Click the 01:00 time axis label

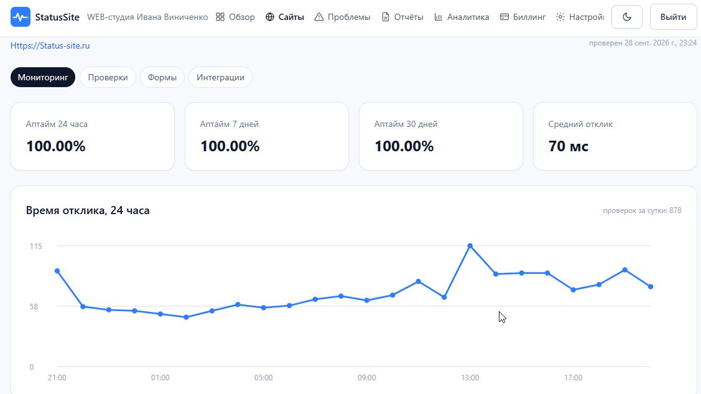[160, 377]
